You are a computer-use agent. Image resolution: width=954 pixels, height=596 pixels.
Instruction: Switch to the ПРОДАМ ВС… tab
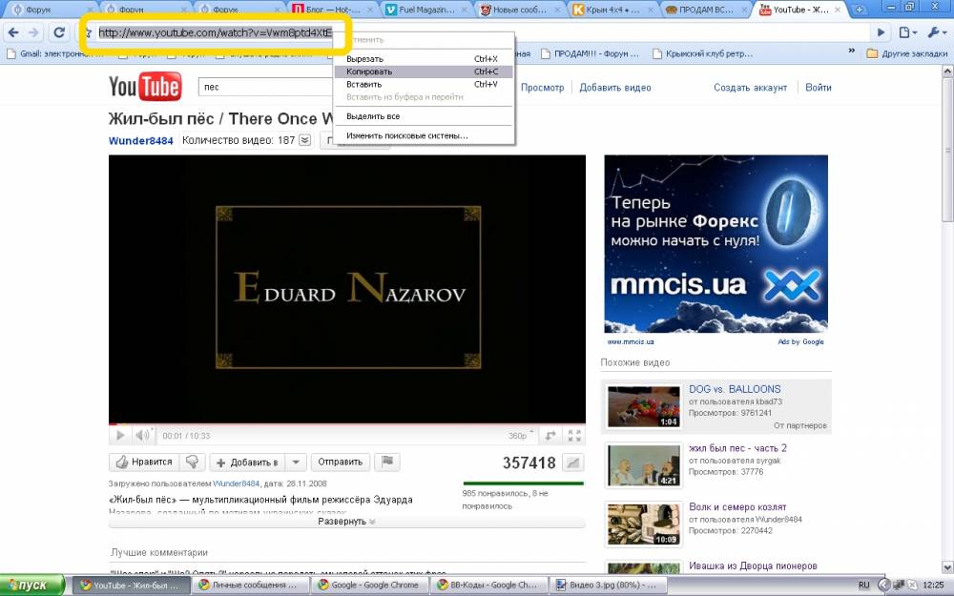coord(706,10)
